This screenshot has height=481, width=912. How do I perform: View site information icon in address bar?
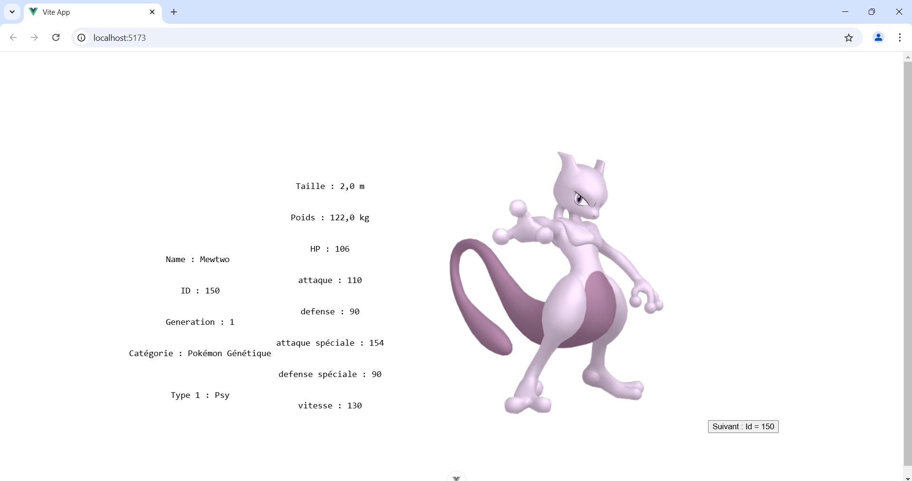[x=82, y=38]
